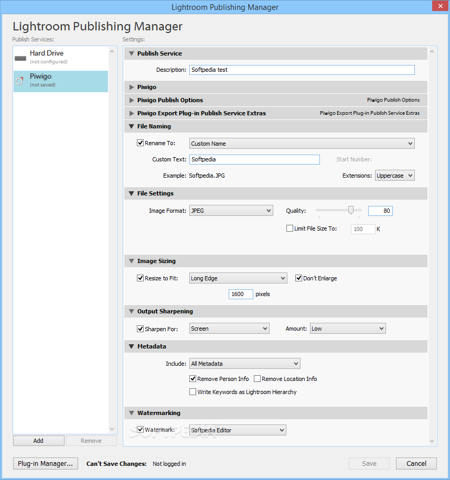Expand Piwigo Publish Options section
Viewport: 450px width, 480px height.
pyautogui.click(x=132, y=100)
